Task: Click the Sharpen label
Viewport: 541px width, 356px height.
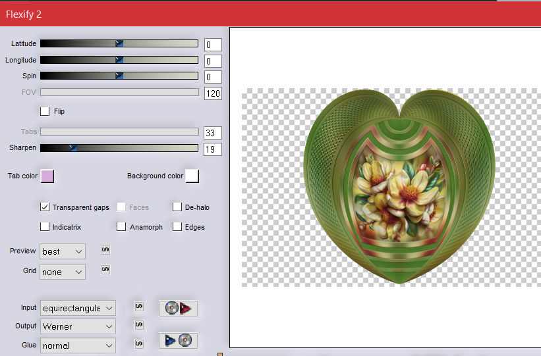Action: (23, 147)
